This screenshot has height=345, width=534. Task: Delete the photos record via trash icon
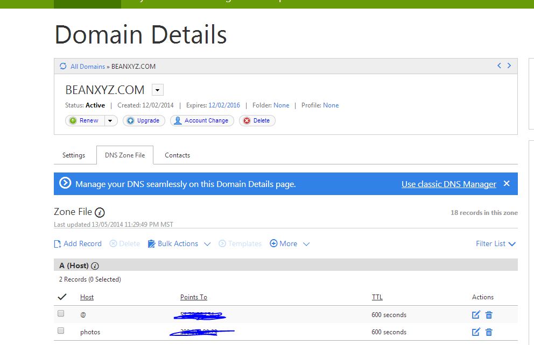pos(489,332)
